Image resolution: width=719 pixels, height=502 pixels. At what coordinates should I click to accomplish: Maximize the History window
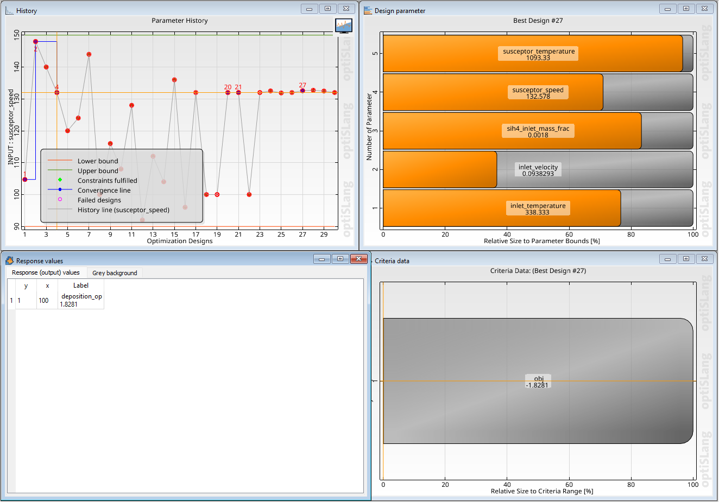[x=327, y=9]
